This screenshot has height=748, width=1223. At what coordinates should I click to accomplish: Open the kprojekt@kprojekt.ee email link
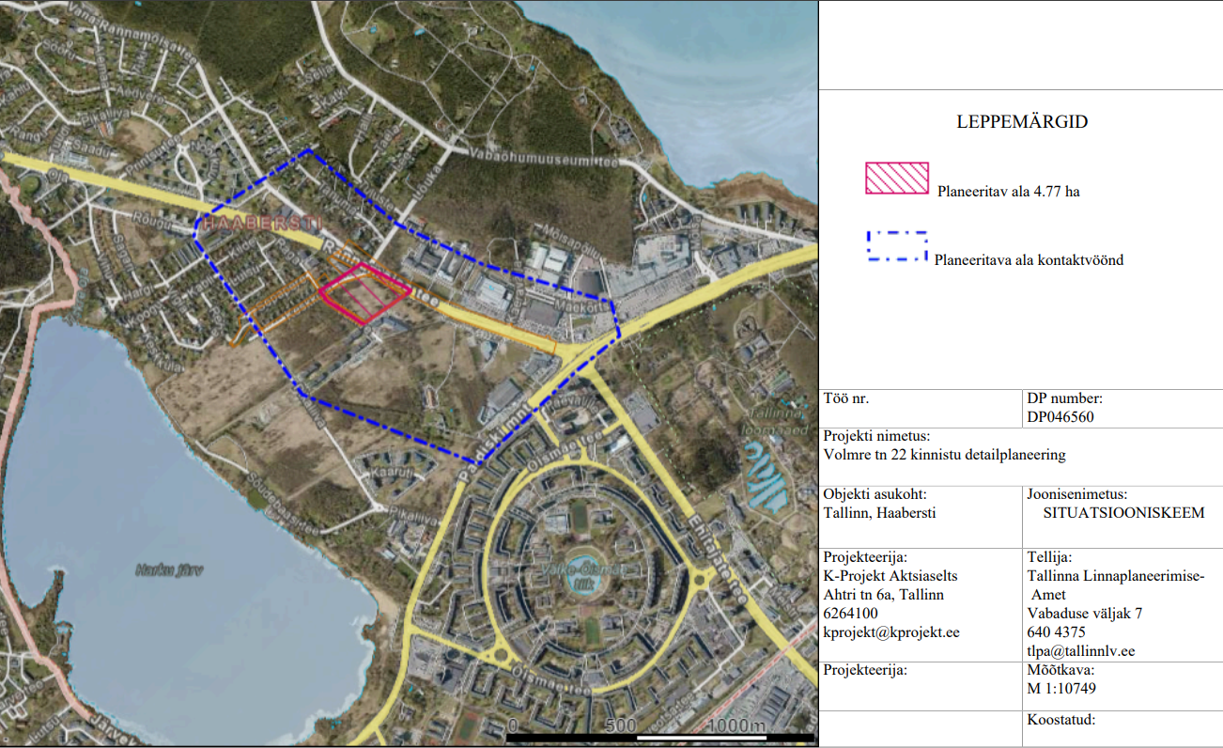(890, 632)
